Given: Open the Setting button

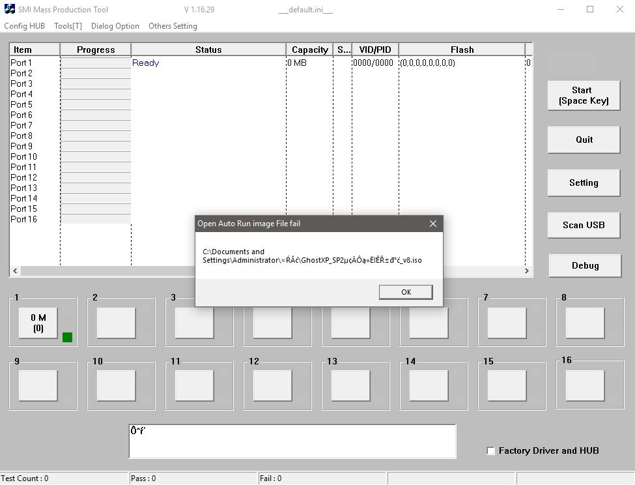Looking at the screenshot, I should (584, 183).
